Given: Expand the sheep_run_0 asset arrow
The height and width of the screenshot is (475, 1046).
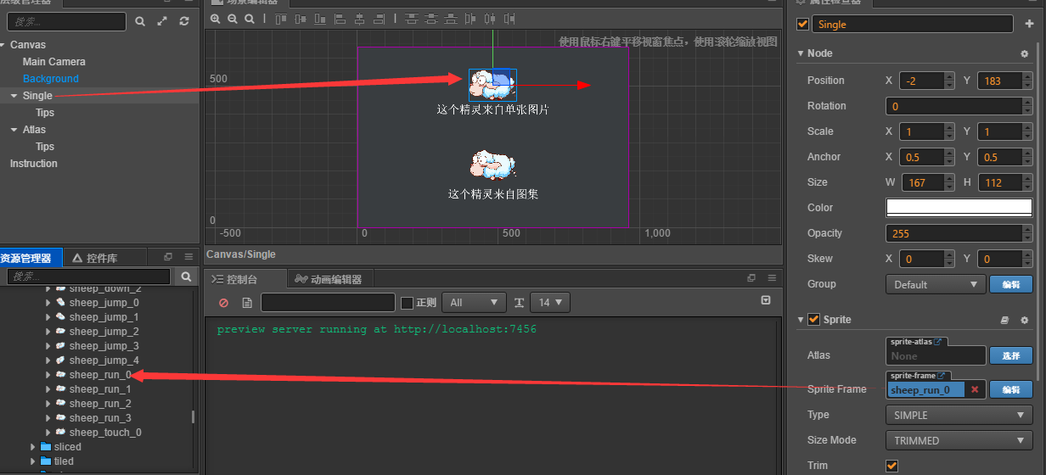Looking at the screenshot, I should (x=48, y=375).
